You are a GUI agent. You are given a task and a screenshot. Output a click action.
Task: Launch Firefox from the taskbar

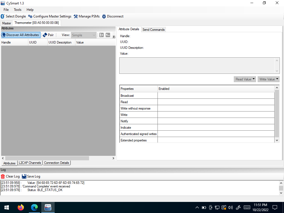pyautogui.click(x=21, y=207)
